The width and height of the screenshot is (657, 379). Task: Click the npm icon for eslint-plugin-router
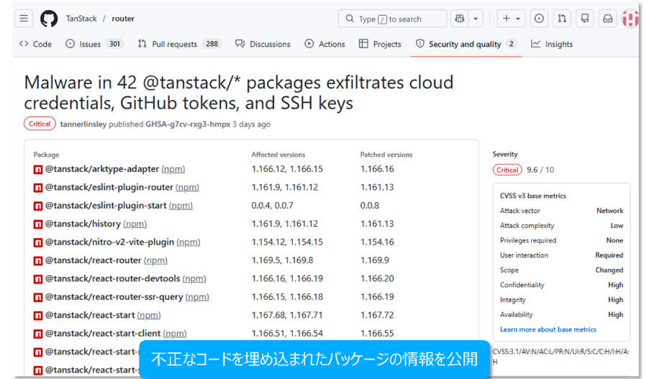click(x=37, y=188)
